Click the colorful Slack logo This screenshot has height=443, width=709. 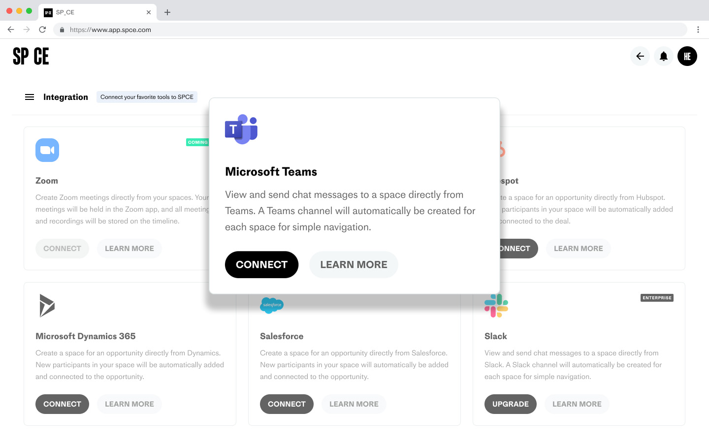coord(495,305)
